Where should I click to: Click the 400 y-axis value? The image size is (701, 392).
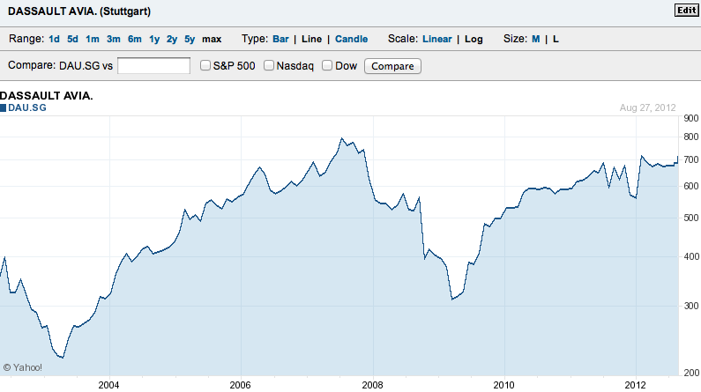[691, 256]
